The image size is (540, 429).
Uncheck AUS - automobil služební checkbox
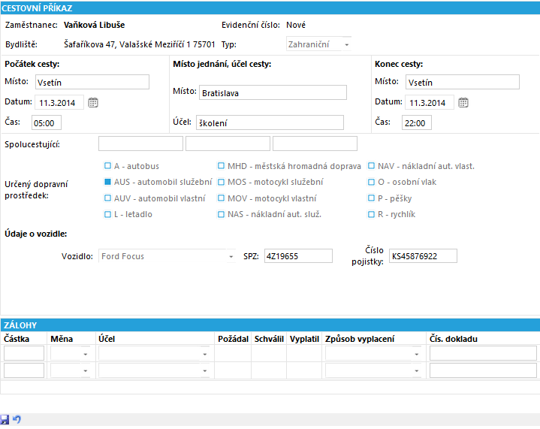(x=108, y=182)
